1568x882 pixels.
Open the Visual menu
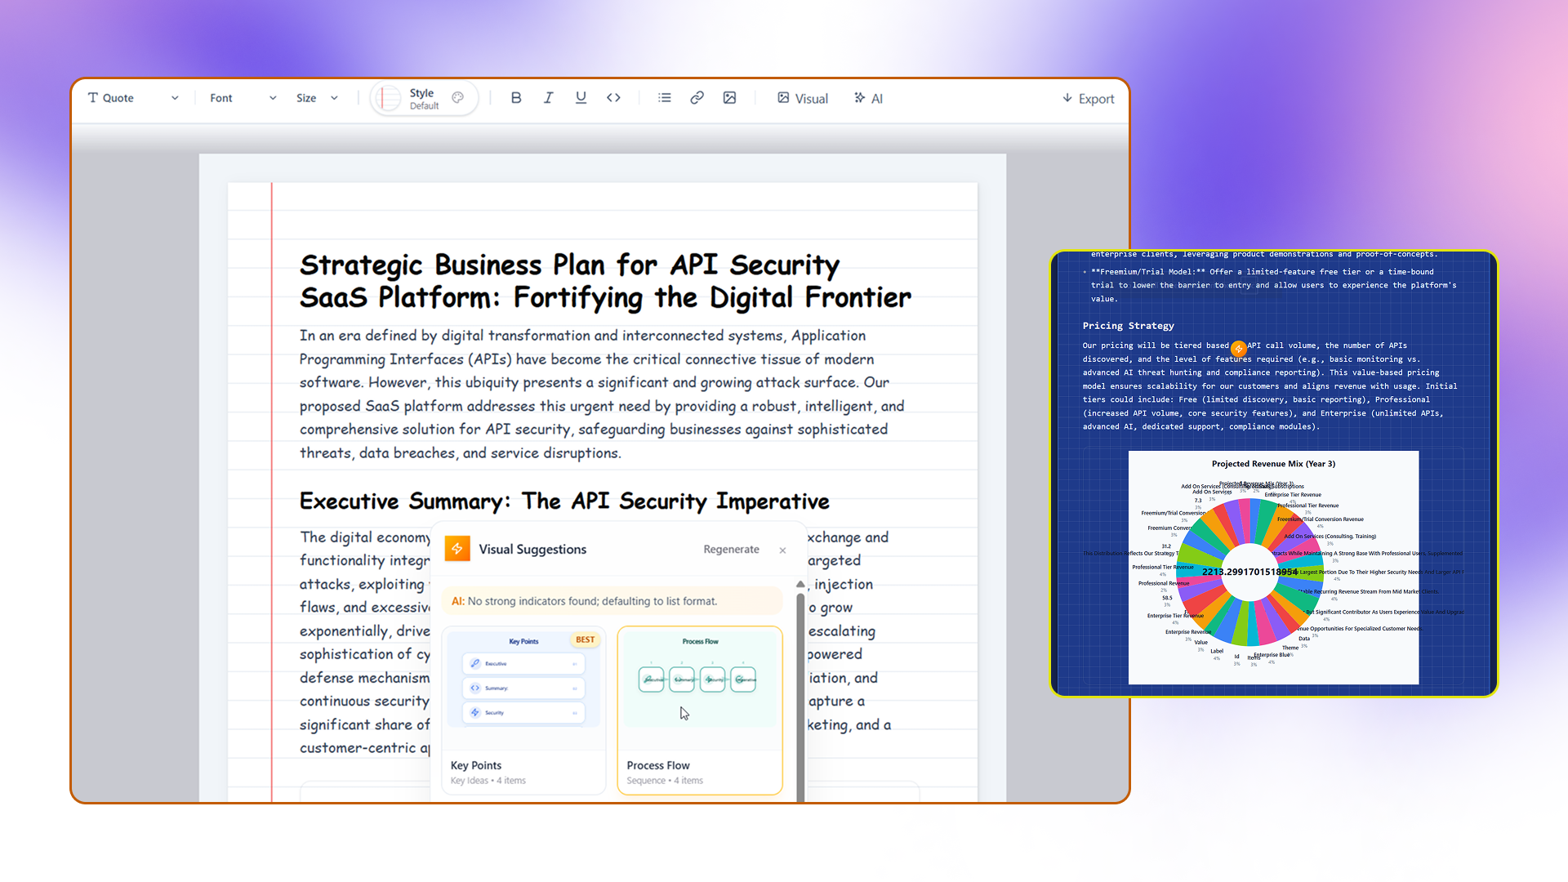[x=802, y=98]
